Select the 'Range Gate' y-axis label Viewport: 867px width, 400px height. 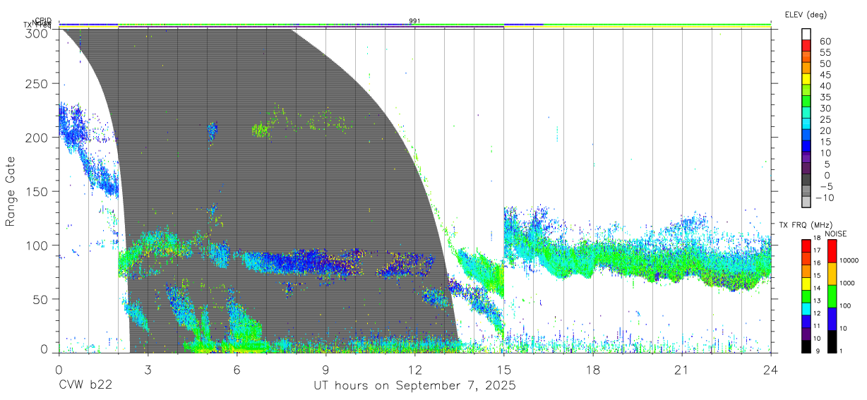(x=11, y=192)
